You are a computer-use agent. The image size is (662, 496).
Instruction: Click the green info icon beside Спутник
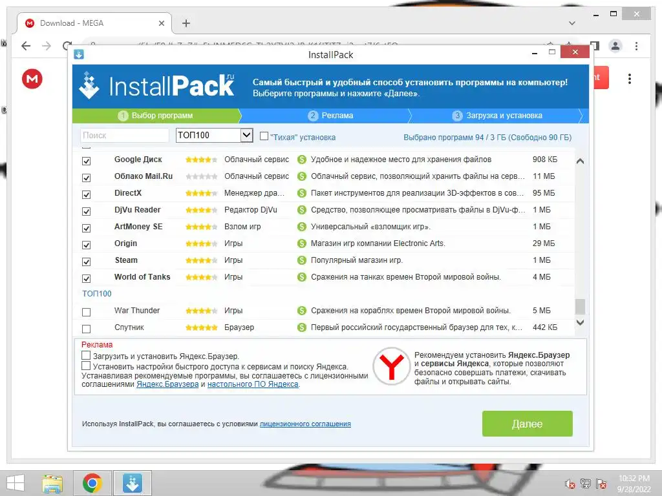301,327
